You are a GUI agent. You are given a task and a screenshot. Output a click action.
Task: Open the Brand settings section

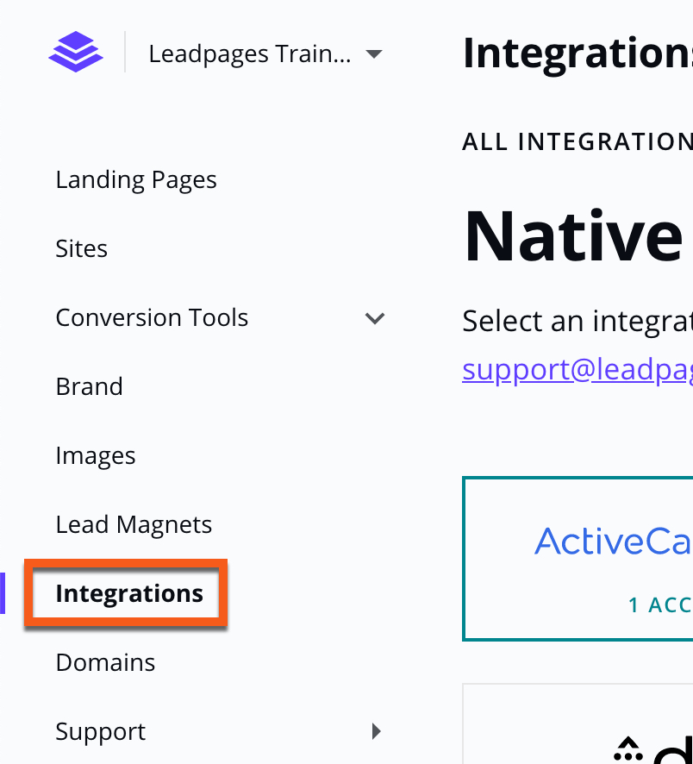pos(89,386)
